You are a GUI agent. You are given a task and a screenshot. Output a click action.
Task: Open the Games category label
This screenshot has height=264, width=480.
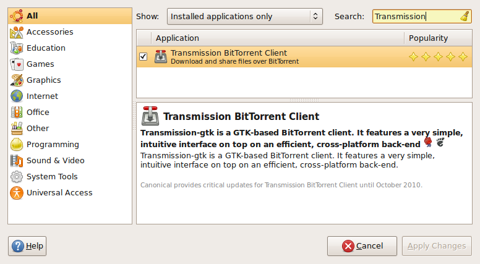coord(40,64)
